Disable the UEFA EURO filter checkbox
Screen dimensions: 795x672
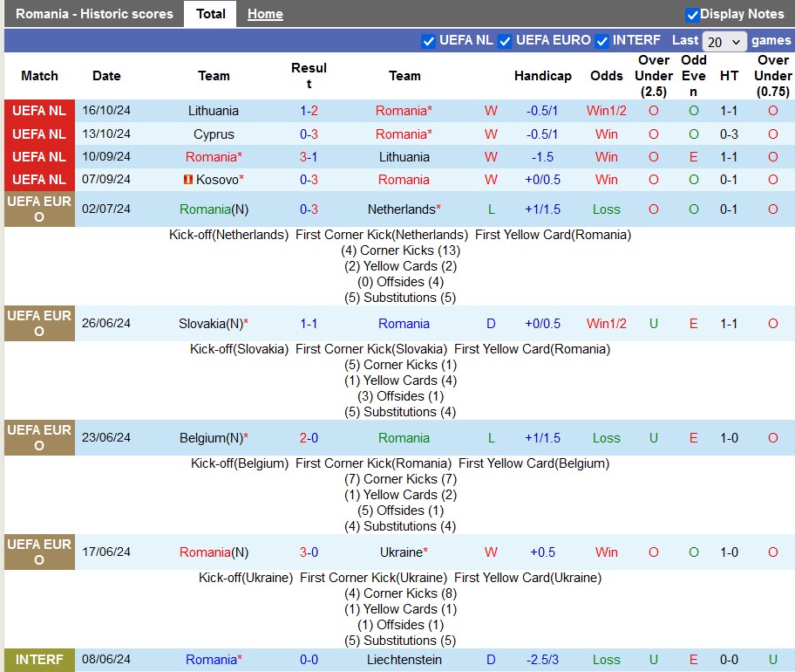pyautogui.click(x=505, y=41)
